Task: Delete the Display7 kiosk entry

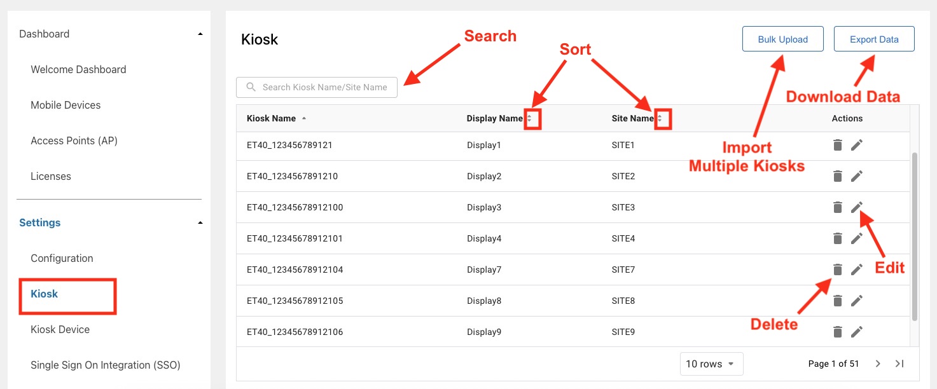Action: (x=838, y=270)
